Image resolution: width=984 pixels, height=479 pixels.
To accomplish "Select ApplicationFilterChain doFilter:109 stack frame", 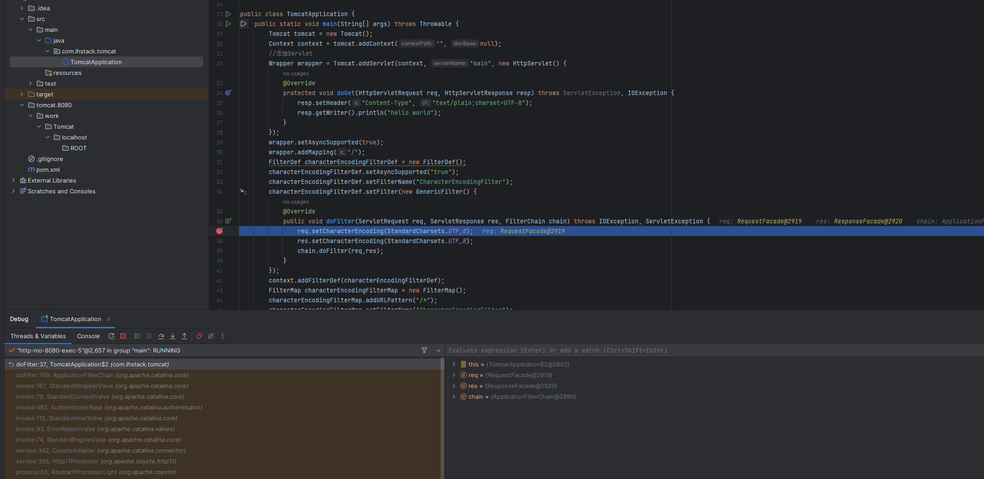I will click(x=102, y=375).
